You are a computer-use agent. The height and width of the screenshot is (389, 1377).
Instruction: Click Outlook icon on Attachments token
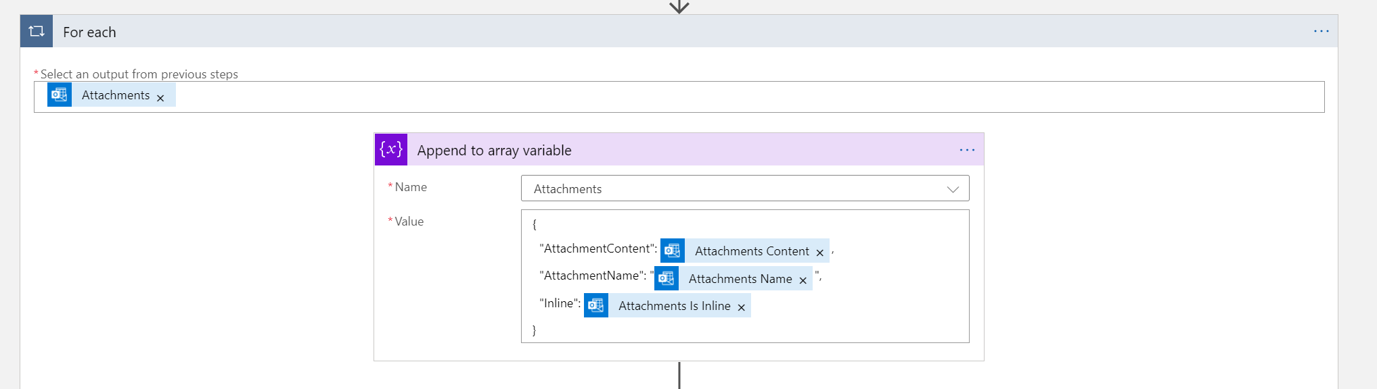(x=60, y=95)
